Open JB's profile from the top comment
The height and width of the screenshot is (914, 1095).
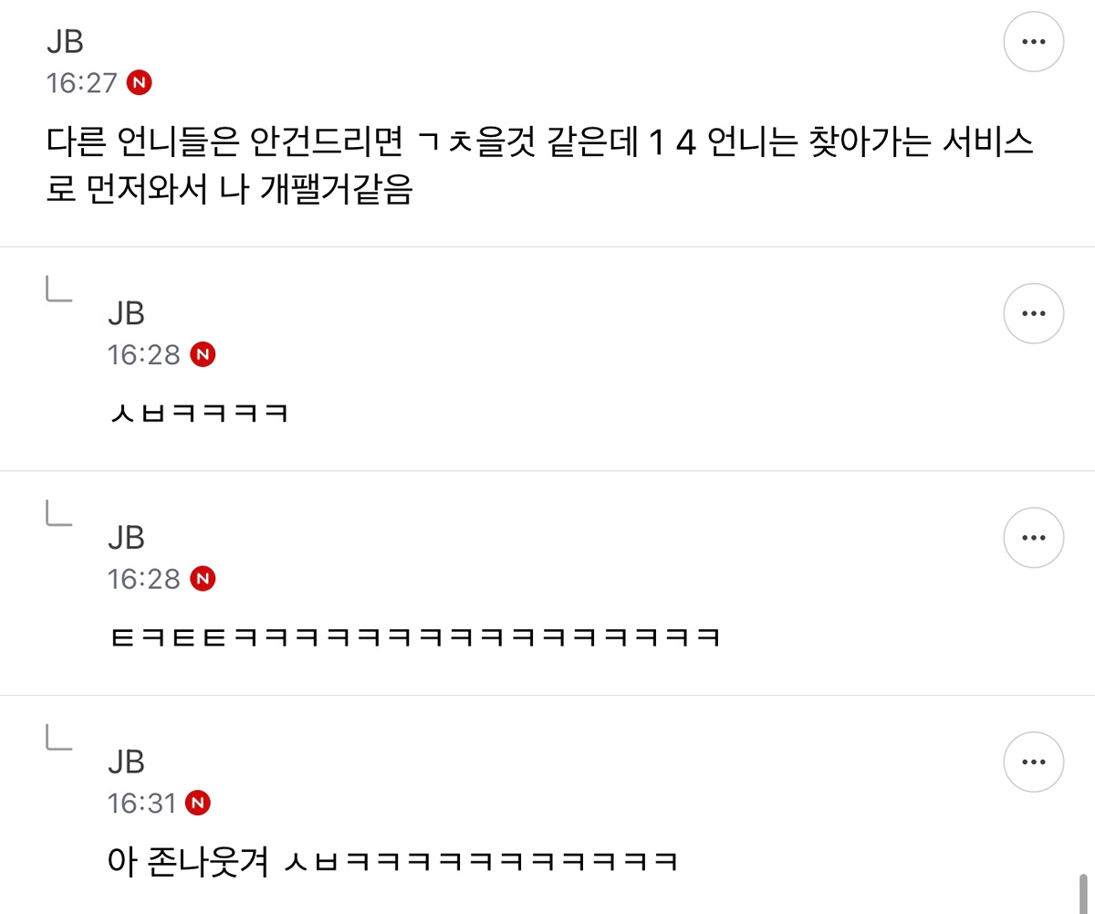tap(65, 43)
